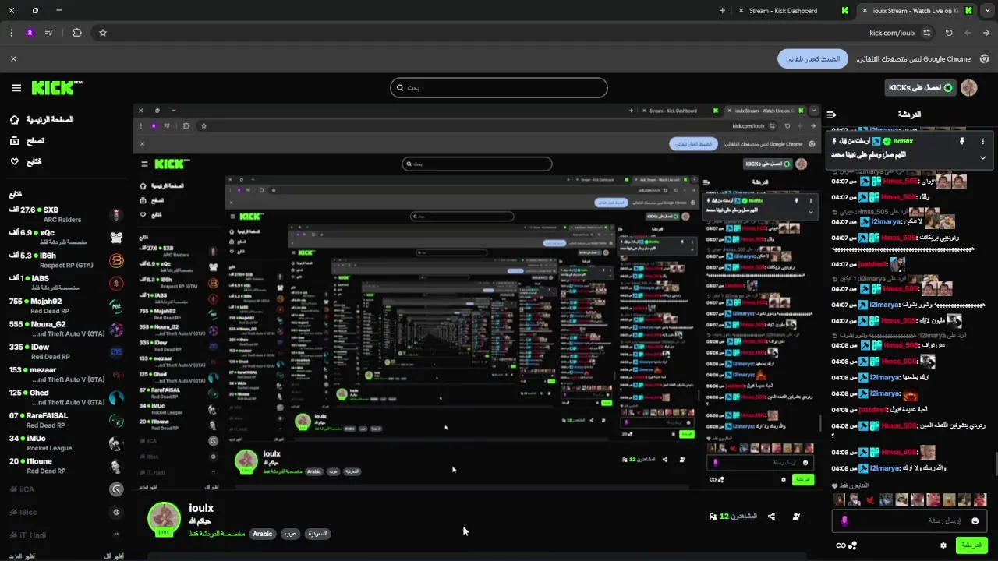Open SXB channel in the following list

coord(66,214)
